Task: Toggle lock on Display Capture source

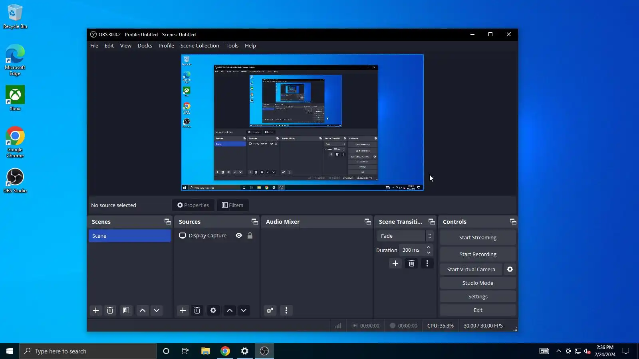Action: coord(250,235)
